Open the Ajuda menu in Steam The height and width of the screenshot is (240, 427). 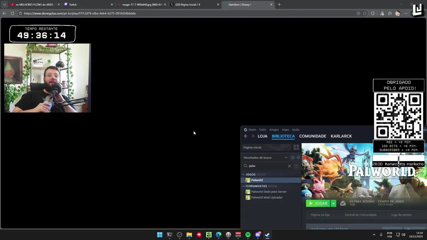[x=296, y=130]
